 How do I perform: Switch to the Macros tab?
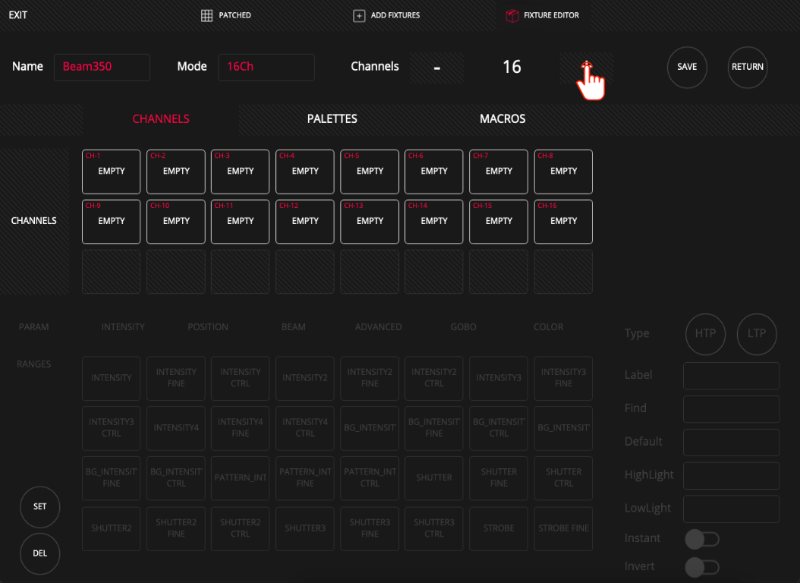[502, 119]
